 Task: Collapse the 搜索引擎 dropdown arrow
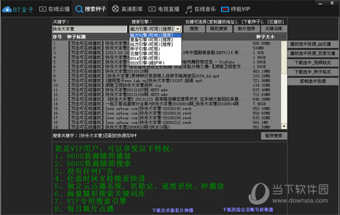click(x=178, y=29)
